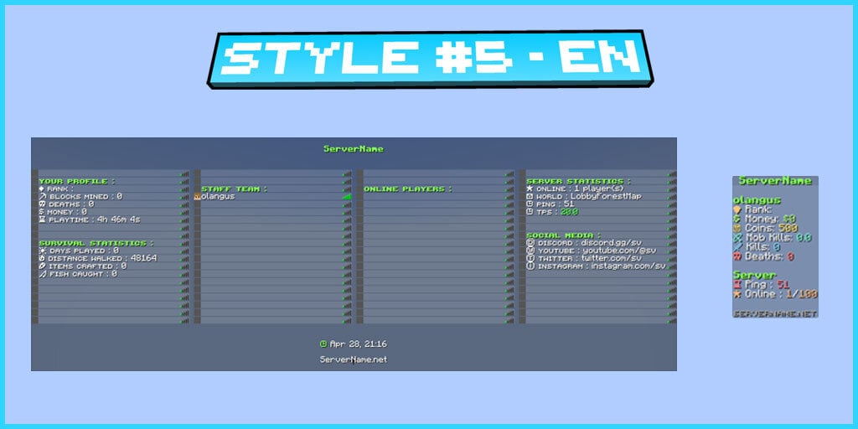Viewport: 858px width, 429px height.
Task: Click the YouTube circle icon in Social Media
Action: [x=530, y=251]
